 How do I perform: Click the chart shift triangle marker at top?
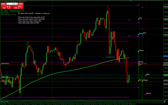pos(131,1)
